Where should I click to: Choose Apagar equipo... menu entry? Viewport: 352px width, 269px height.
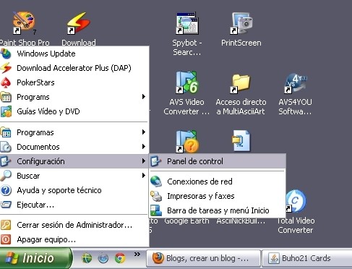tap(74, 239)
